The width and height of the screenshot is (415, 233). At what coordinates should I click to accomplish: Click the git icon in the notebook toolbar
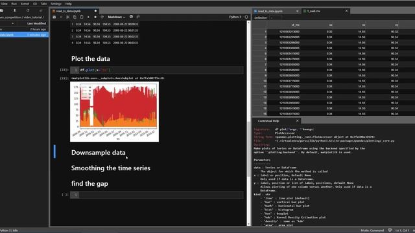pyautogui.click(x=138, y=17)
